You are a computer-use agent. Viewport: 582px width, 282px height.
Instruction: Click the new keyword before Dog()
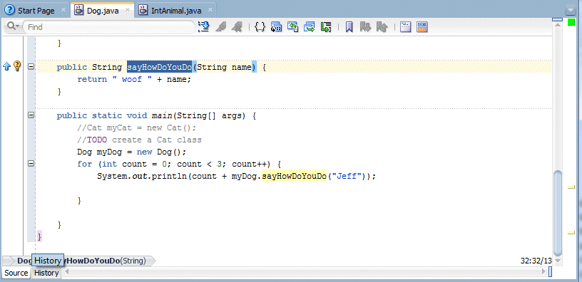coord(144,152)
